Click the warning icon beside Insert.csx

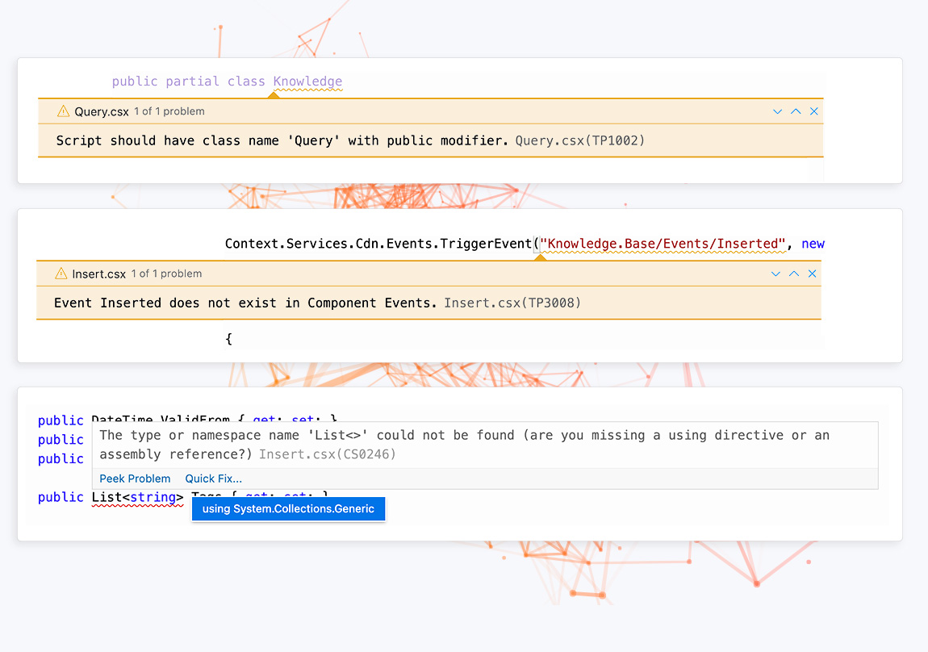[x=61, y=274]
